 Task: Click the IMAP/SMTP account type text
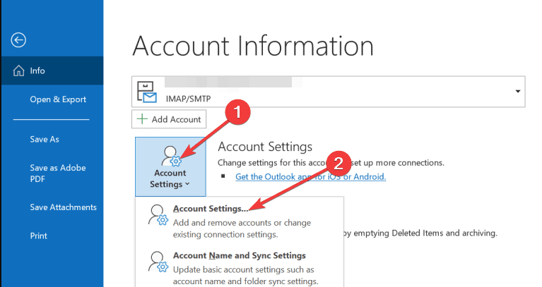188,99
